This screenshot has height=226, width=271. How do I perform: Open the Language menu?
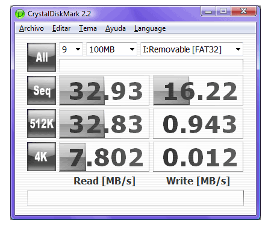tap(150, 28)
